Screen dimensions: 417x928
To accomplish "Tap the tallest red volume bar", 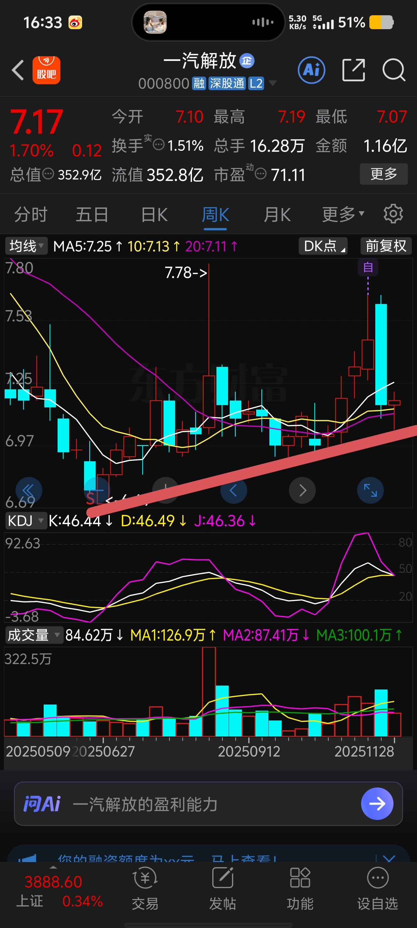I will coord(209,692).
